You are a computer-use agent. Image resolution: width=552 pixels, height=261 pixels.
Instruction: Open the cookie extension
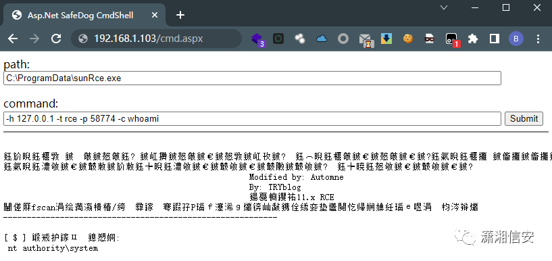pyautogui.click(x=408, y=39)
